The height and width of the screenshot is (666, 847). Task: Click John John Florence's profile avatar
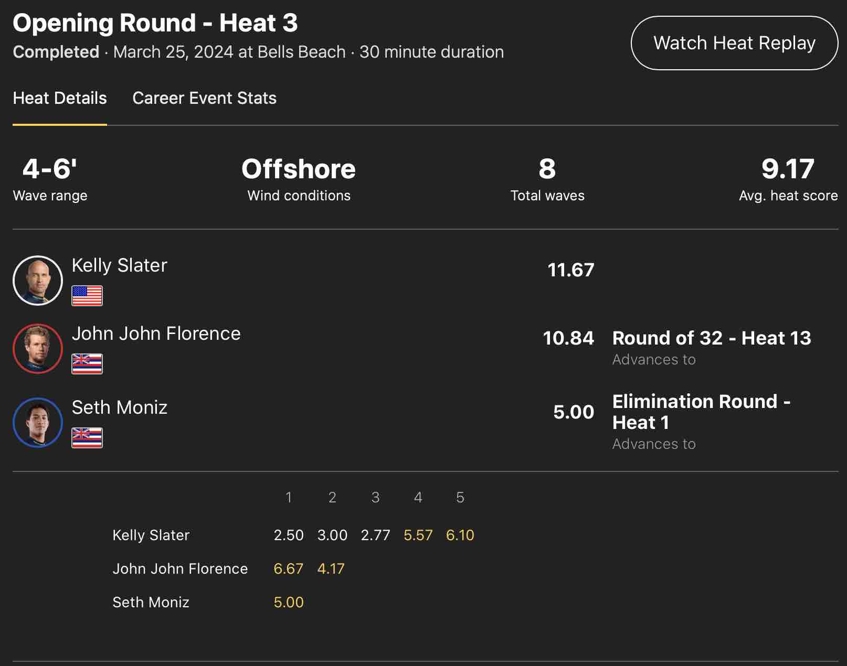[x=38, y=349]
